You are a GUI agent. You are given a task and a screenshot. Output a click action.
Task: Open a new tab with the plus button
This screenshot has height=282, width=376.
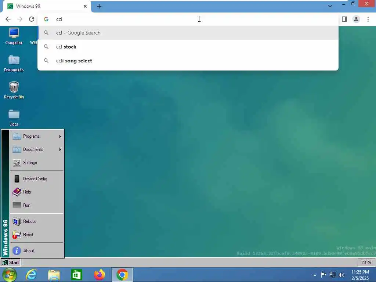99,7
